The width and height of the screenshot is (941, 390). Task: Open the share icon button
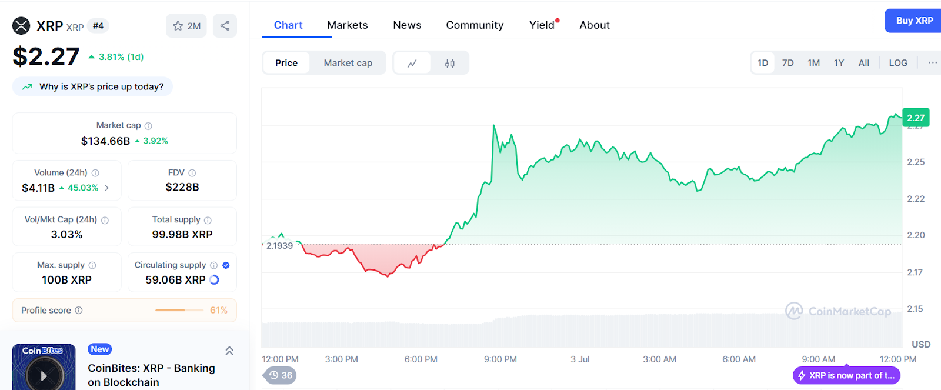[225, 26]
